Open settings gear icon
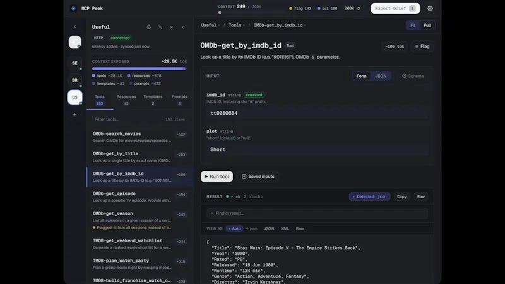 pos(430,8)
